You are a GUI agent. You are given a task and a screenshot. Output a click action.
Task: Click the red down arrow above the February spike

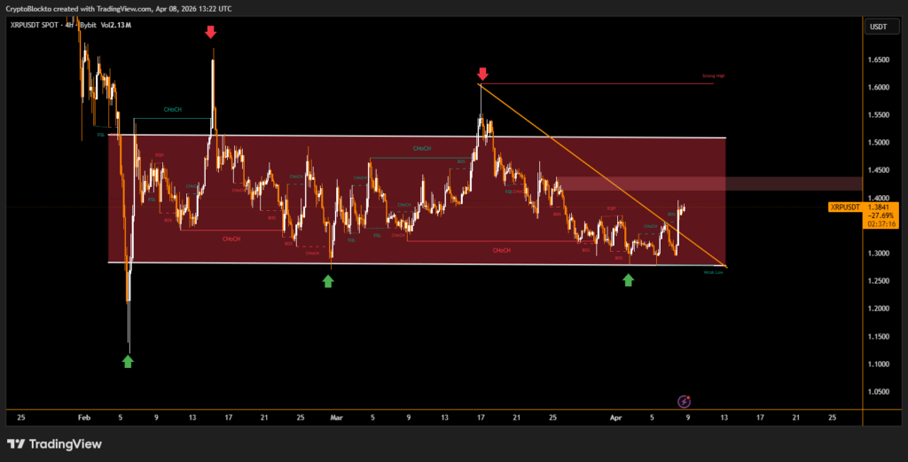[x=210, y=33]
